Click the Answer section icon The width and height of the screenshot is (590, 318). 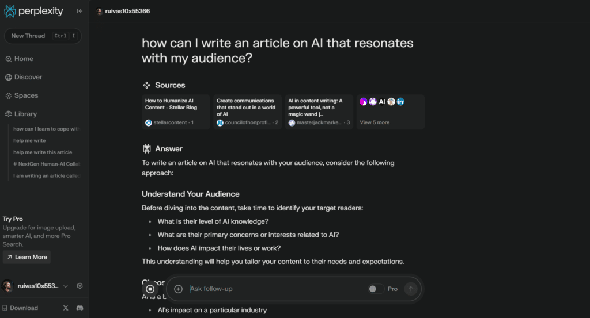(147, 149)
